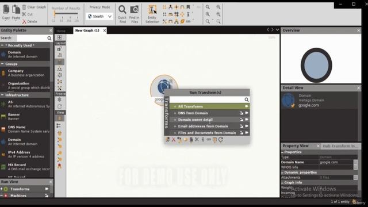Click the top-left zoom magnifier icon
Image resolution: width=368 pixels, height=207 pixels.
coord(208,7)
